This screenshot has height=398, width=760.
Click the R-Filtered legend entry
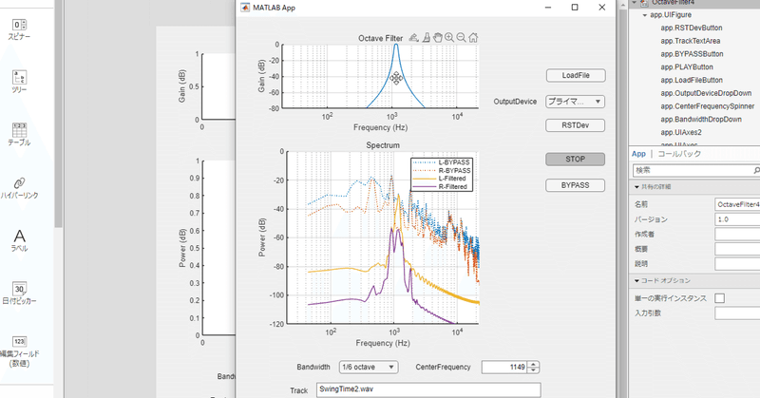click(x=442, y=186)
